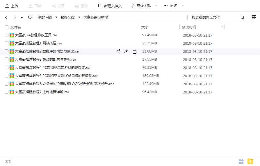Sort by 大小 column header
The width and height of the screenshot is (260, 166).
(x=145, y=27)
